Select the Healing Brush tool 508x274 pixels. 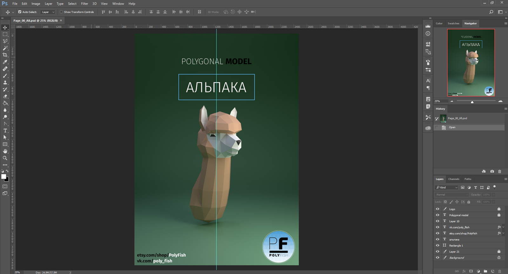click(5, 69)
